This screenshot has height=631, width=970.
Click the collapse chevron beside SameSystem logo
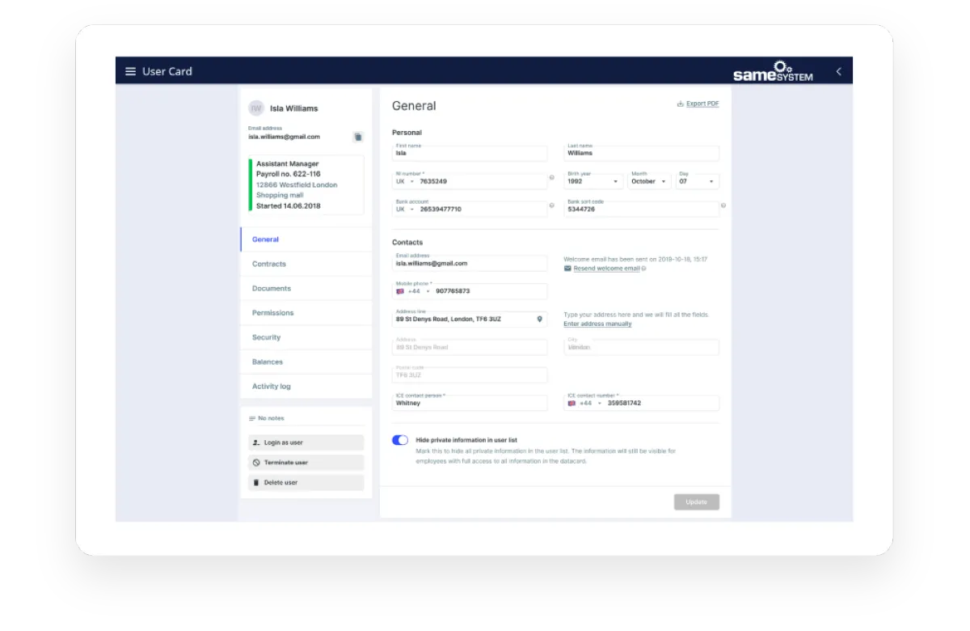(x=838, y=71)
